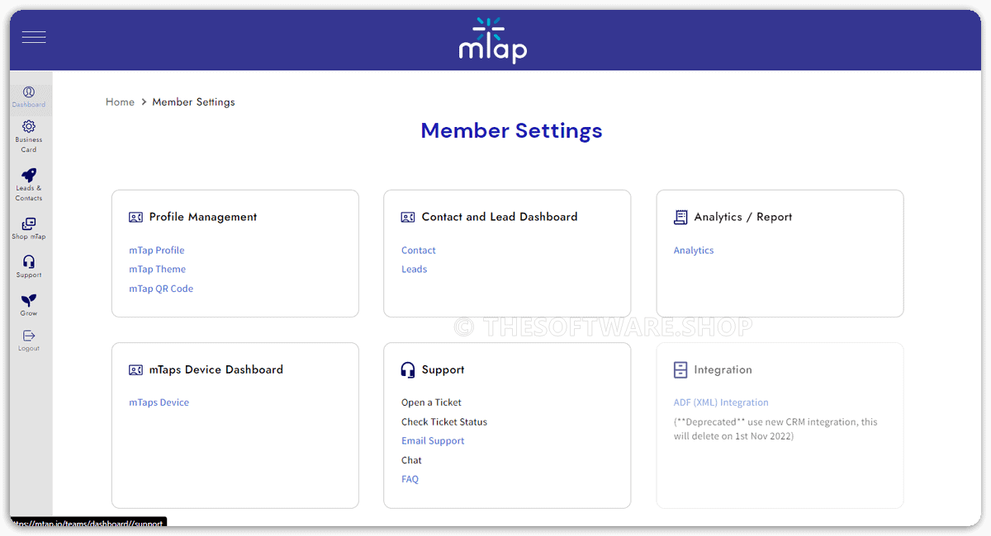Open the FAQ link
Viewport: 991px width, 536px height.
(x=410, y=480)
